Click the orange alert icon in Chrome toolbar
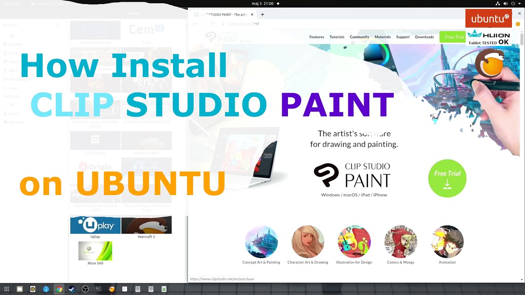 pos(518,24)
